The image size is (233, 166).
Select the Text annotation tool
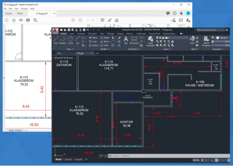(126, 40)
